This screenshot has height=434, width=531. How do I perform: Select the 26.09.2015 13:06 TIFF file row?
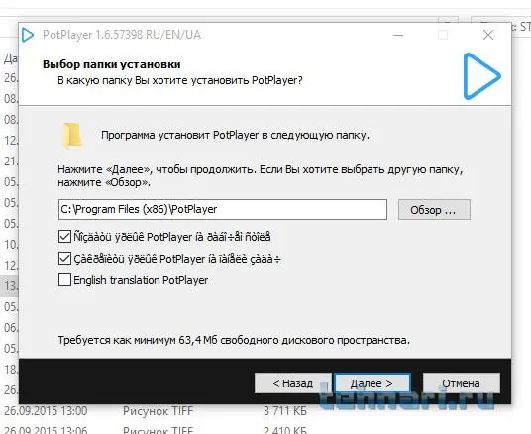156,430
